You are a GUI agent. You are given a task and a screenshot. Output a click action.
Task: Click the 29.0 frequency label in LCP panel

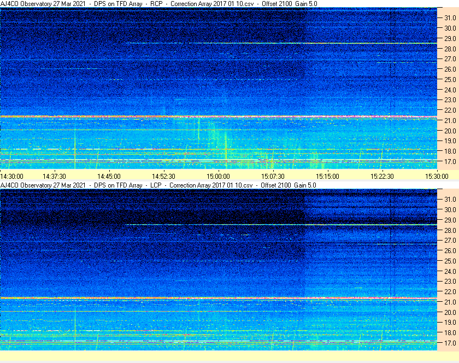pyautogui.click(x=450, y=220)
